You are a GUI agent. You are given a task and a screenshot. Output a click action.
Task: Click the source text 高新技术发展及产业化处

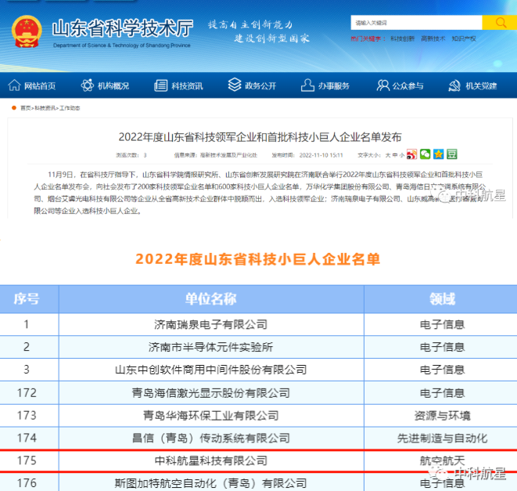tap(228, 155)
